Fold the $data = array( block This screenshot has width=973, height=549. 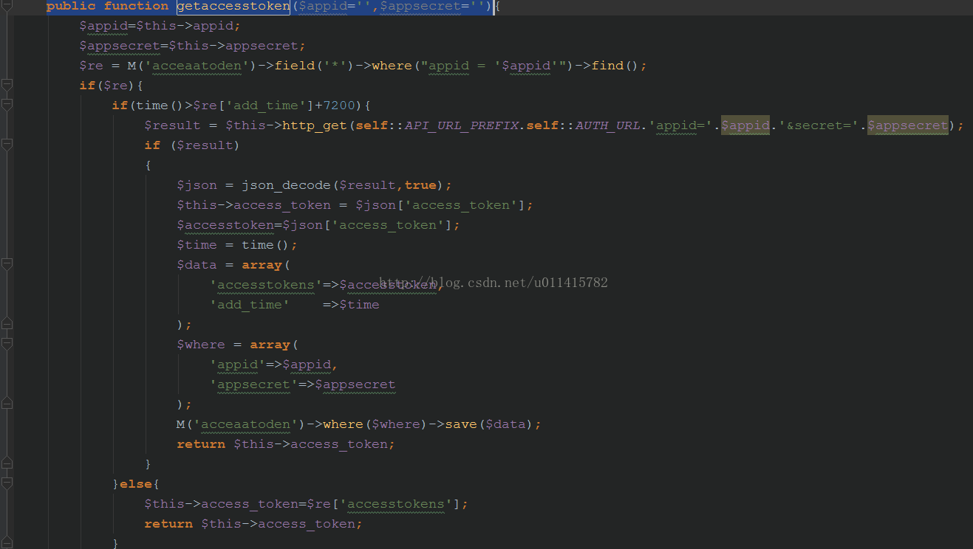[x=7, y=264]
